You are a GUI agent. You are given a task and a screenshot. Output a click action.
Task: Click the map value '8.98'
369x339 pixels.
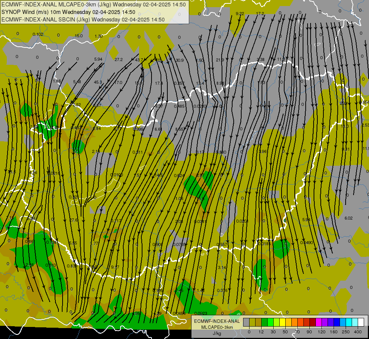220,83
